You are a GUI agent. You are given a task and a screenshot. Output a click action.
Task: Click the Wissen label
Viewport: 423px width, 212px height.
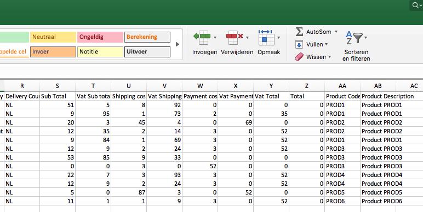coord(316,57)
